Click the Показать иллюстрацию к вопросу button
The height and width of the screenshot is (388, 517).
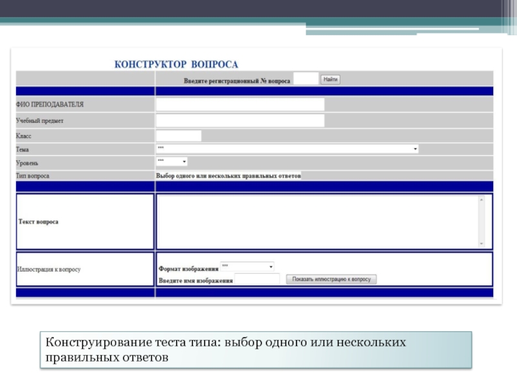tap(331, 279)
